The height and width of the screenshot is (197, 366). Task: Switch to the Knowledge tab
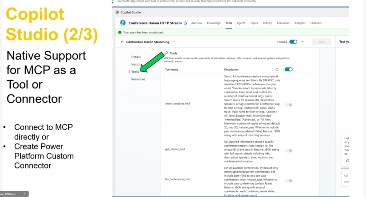click(214, 23)
